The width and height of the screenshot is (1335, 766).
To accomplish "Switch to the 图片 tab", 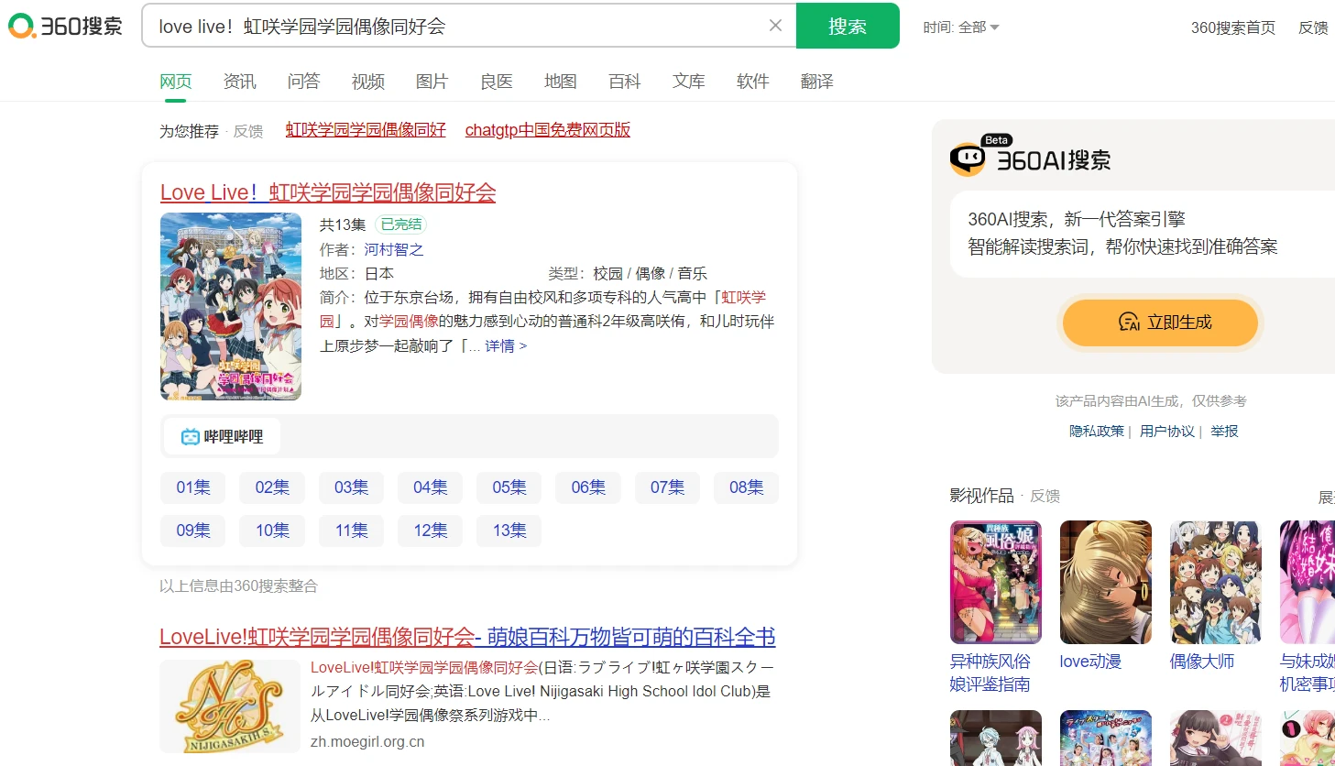I will [432, 82].
